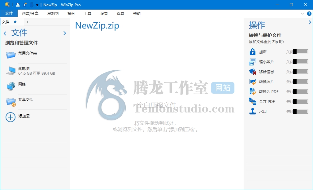The height and width of the screenshot is (190, 313).
Task: Click the New Zip icon with orange star
Action: [x=25, y=5]
